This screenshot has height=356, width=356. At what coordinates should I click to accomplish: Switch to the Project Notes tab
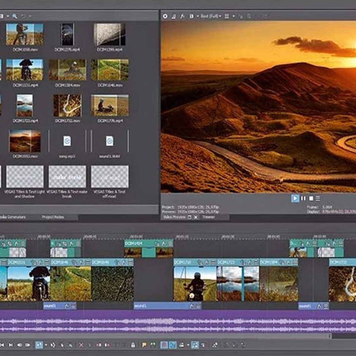click(53, 217)
